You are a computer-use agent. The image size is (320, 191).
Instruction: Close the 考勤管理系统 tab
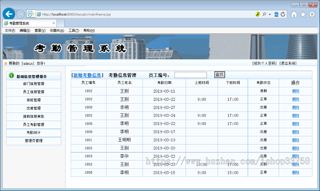[x=54, y=23]
